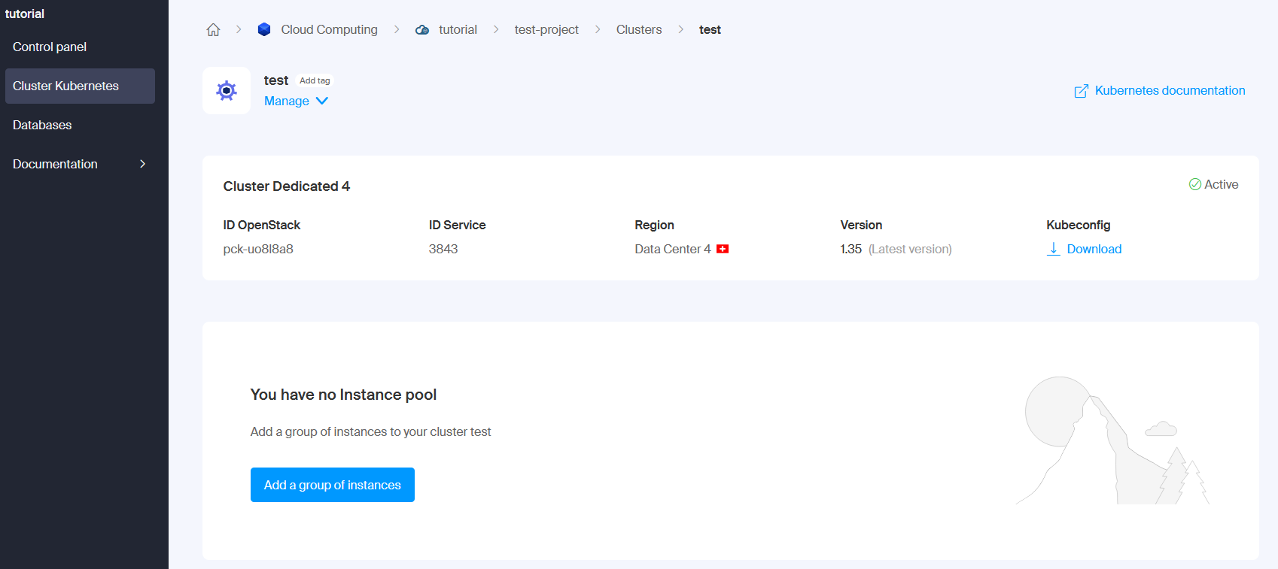Click the Cloud Computing cube icon
Viewport: 1278px width, 569px height.
[x=264, y=29]
